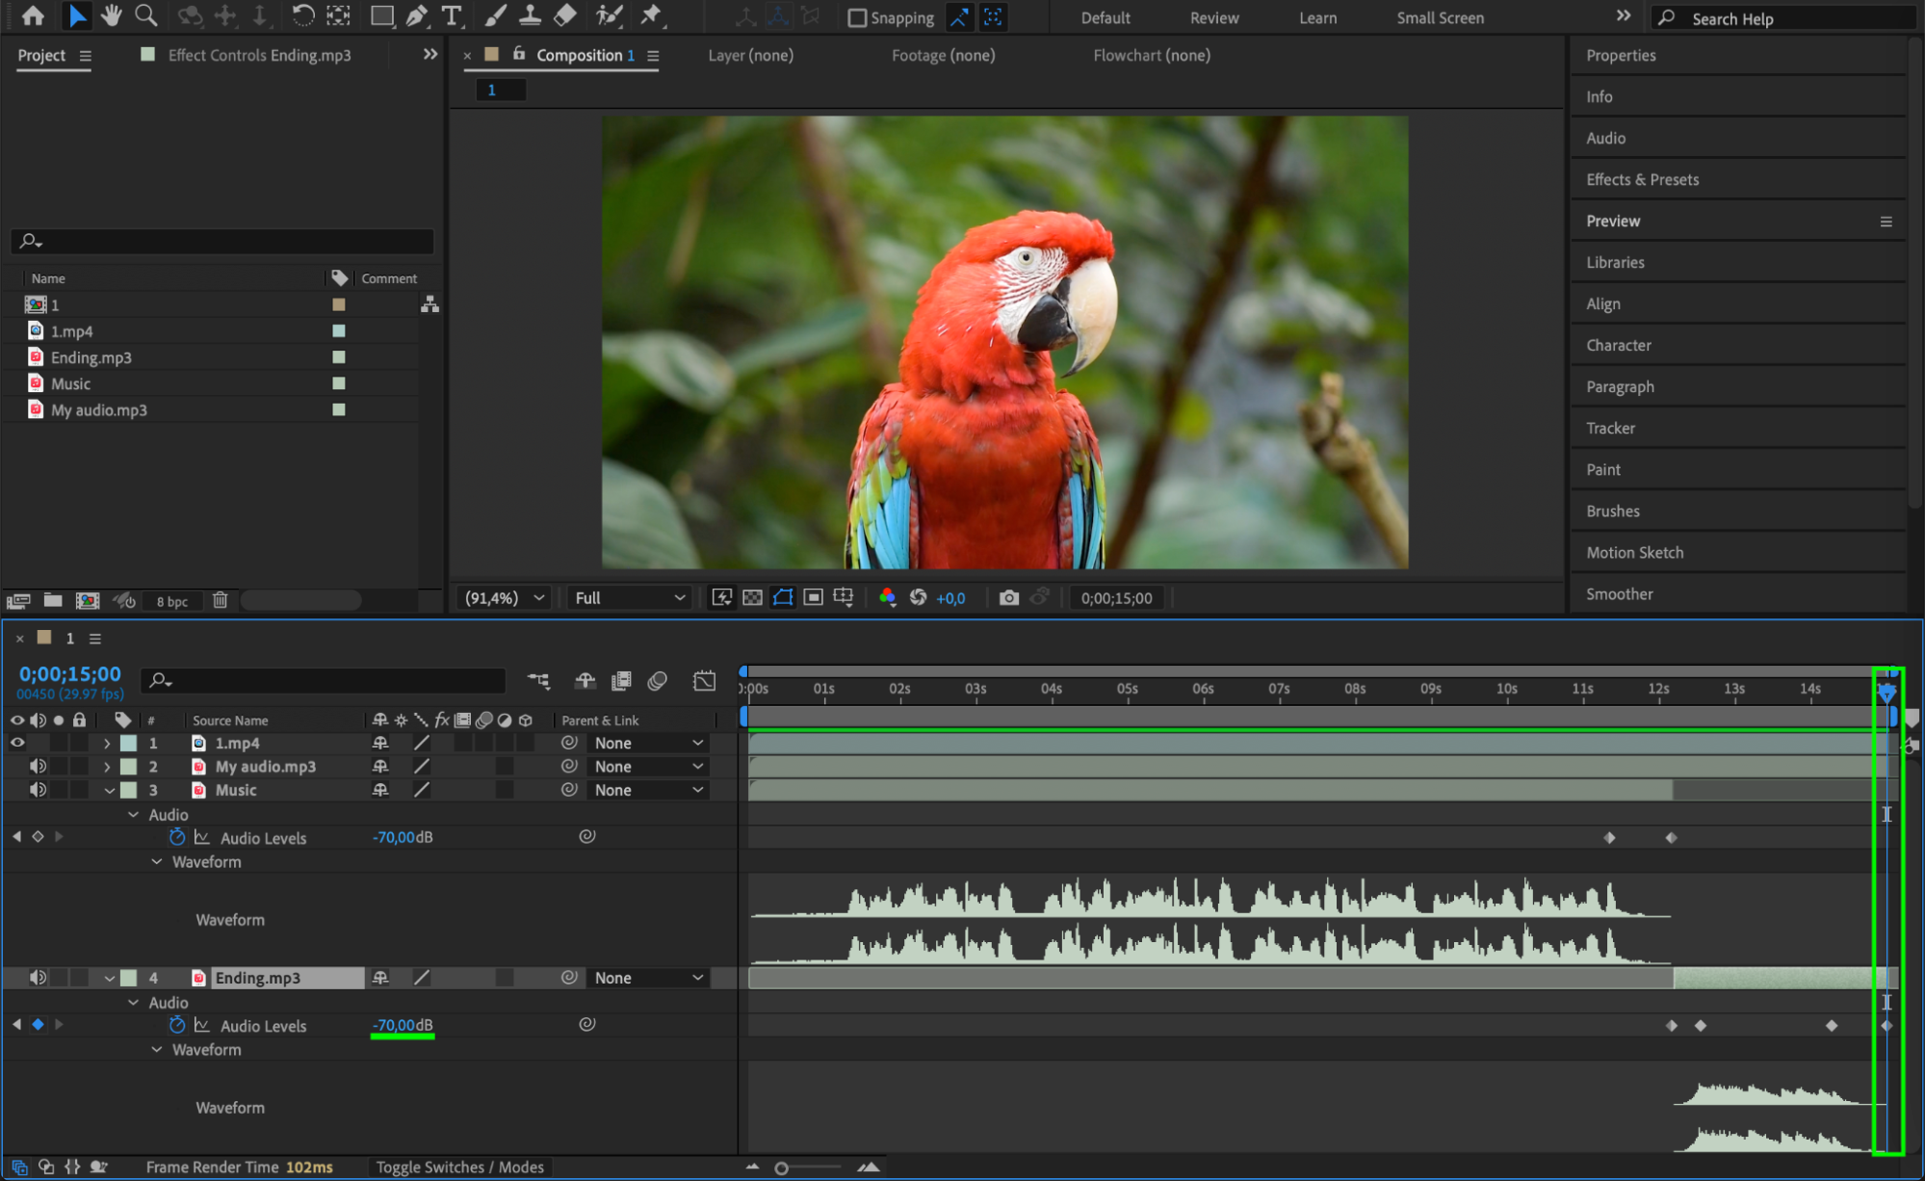Expand the My audio.mp3 layer properties
The height and width of the screenshot is (1181, 1925).
(107, 767)
